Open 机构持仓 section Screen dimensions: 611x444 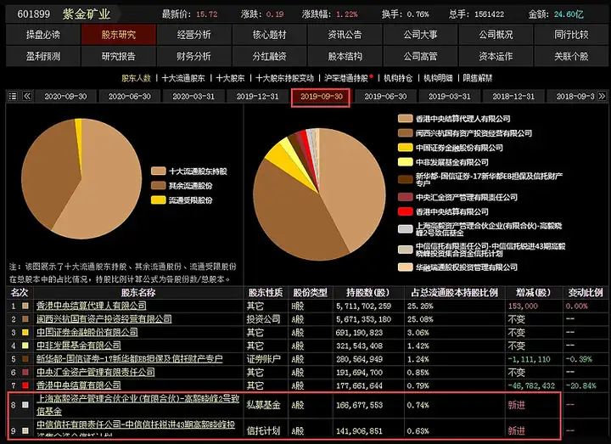point(398,78)
